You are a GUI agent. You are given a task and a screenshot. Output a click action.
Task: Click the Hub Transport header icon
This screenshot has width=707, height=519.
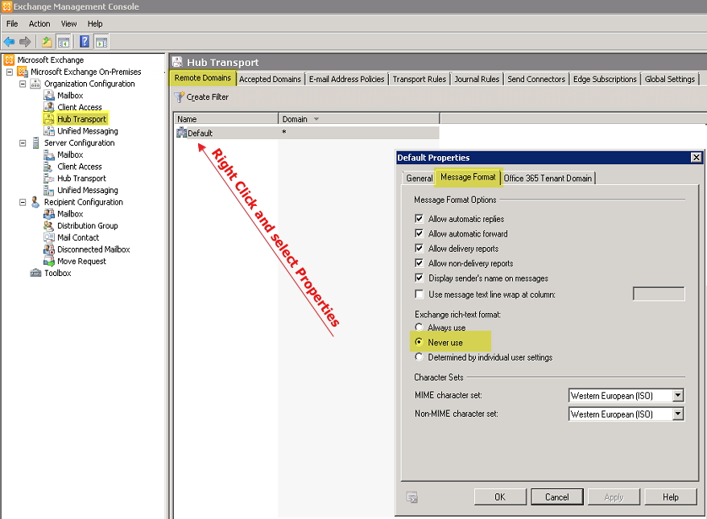(x=178, y=62)
